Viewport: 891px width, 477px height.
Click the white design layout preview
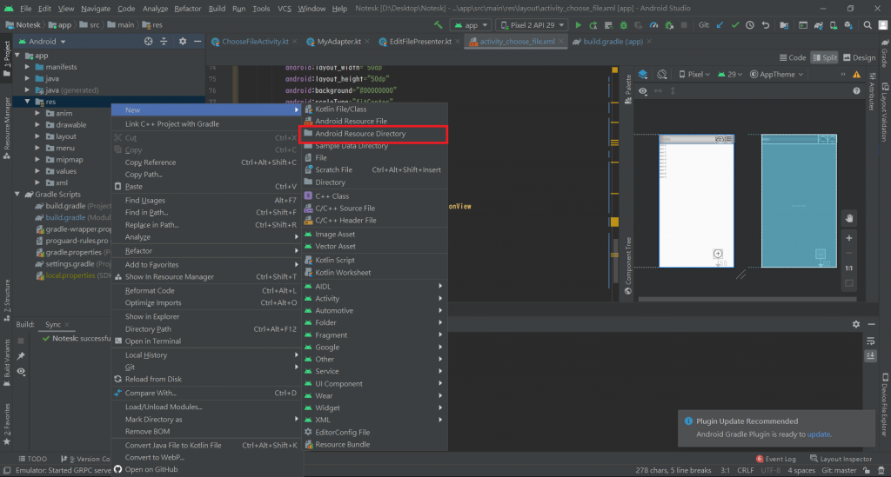697,201
